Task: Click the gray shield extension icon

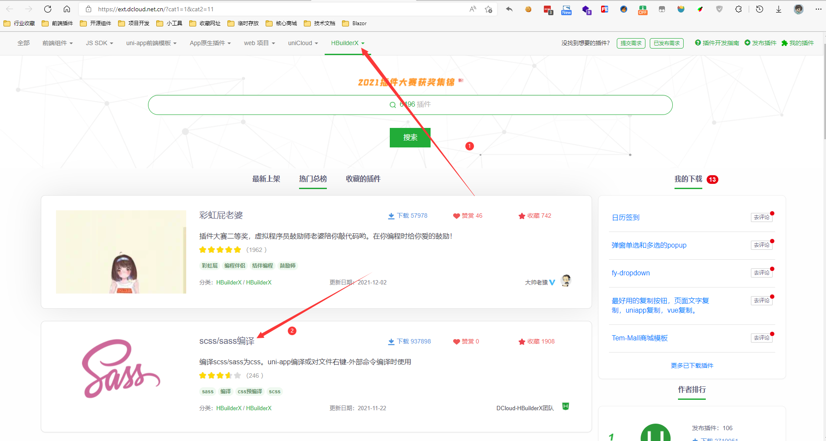Action: [719, 9]
